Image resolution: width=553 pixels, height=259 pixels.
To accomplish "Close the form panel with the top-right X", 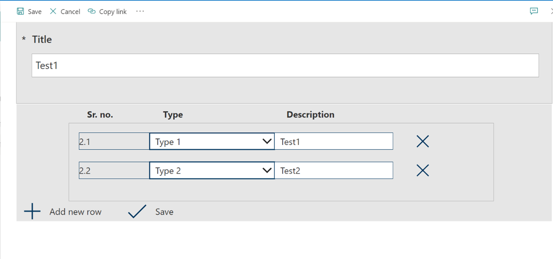I will point(551,11).
